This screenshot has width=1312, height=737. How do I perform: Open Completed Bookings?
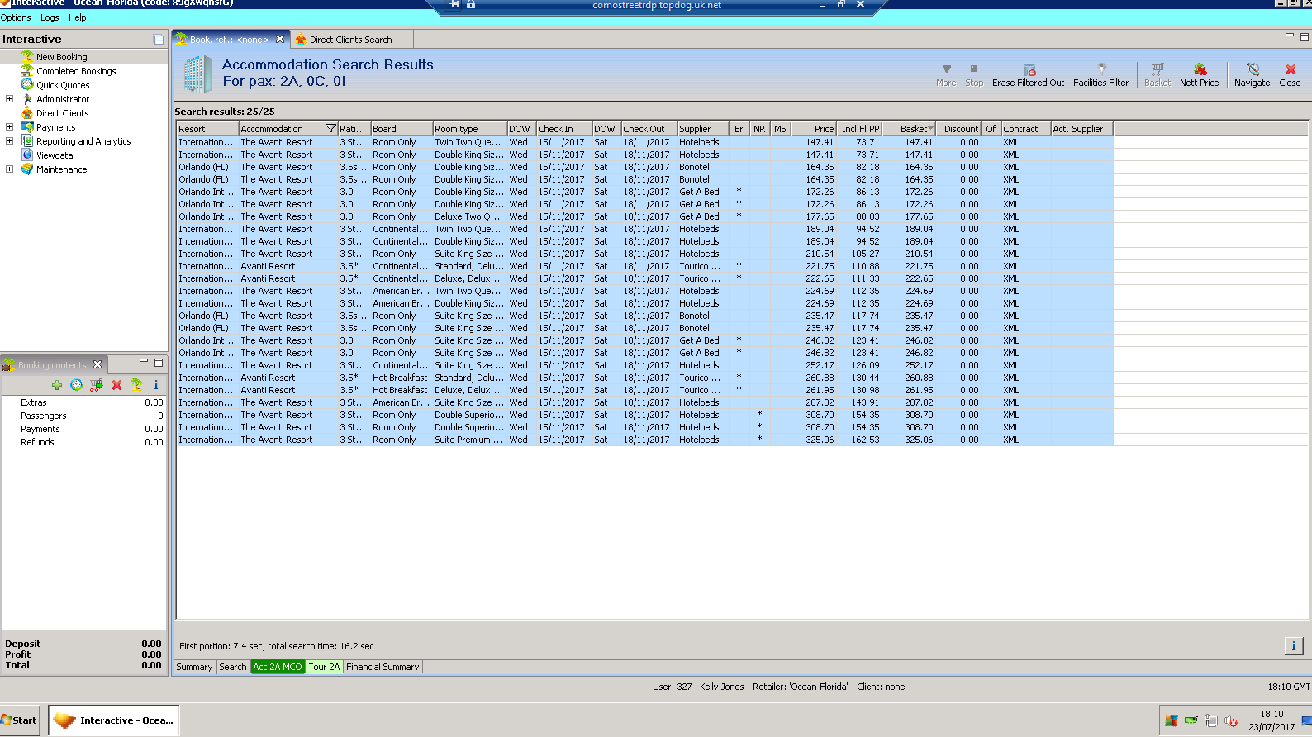[x=76, y=71]
